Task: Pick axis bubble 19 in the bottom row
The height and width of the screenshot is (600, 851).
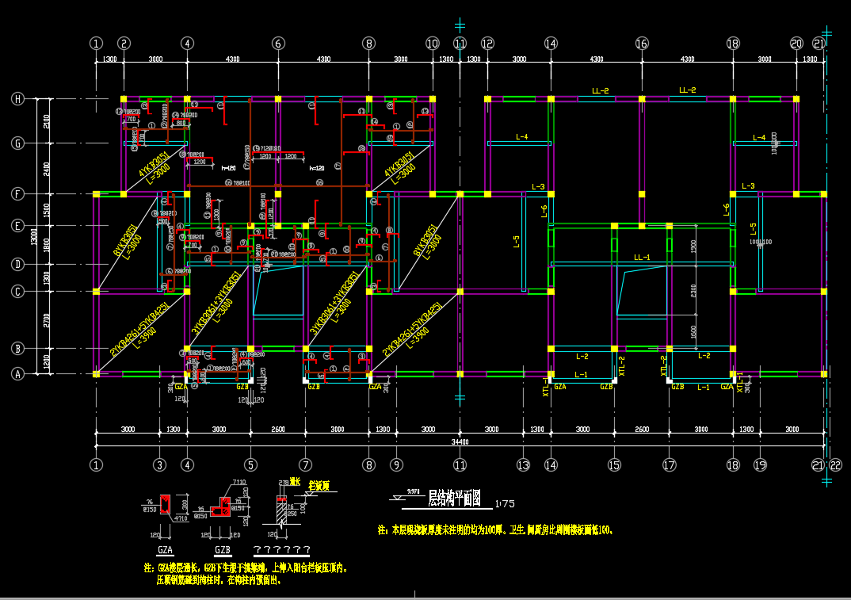Action: pos(760,465)
